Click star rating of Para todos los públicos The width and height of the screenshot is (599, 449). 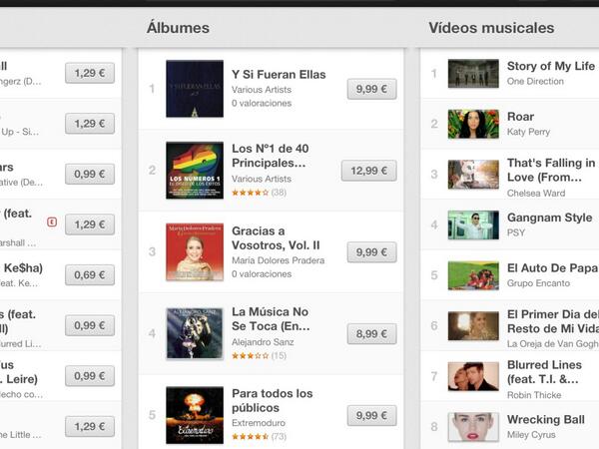pyautogui.click(x=251, y=436)
